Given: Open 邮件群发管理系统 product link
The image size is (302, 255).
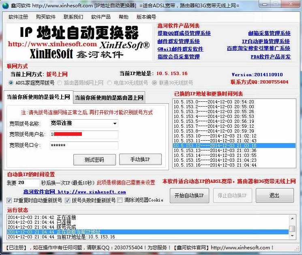Looking at the screenshot, I should point(178,41).
